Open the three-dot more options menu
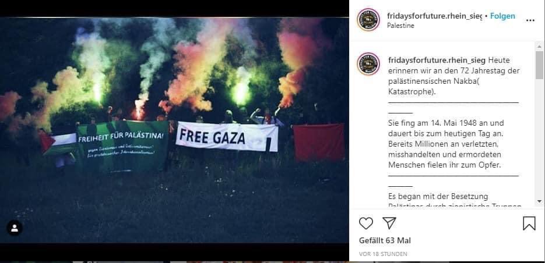 tap(530, 20)
